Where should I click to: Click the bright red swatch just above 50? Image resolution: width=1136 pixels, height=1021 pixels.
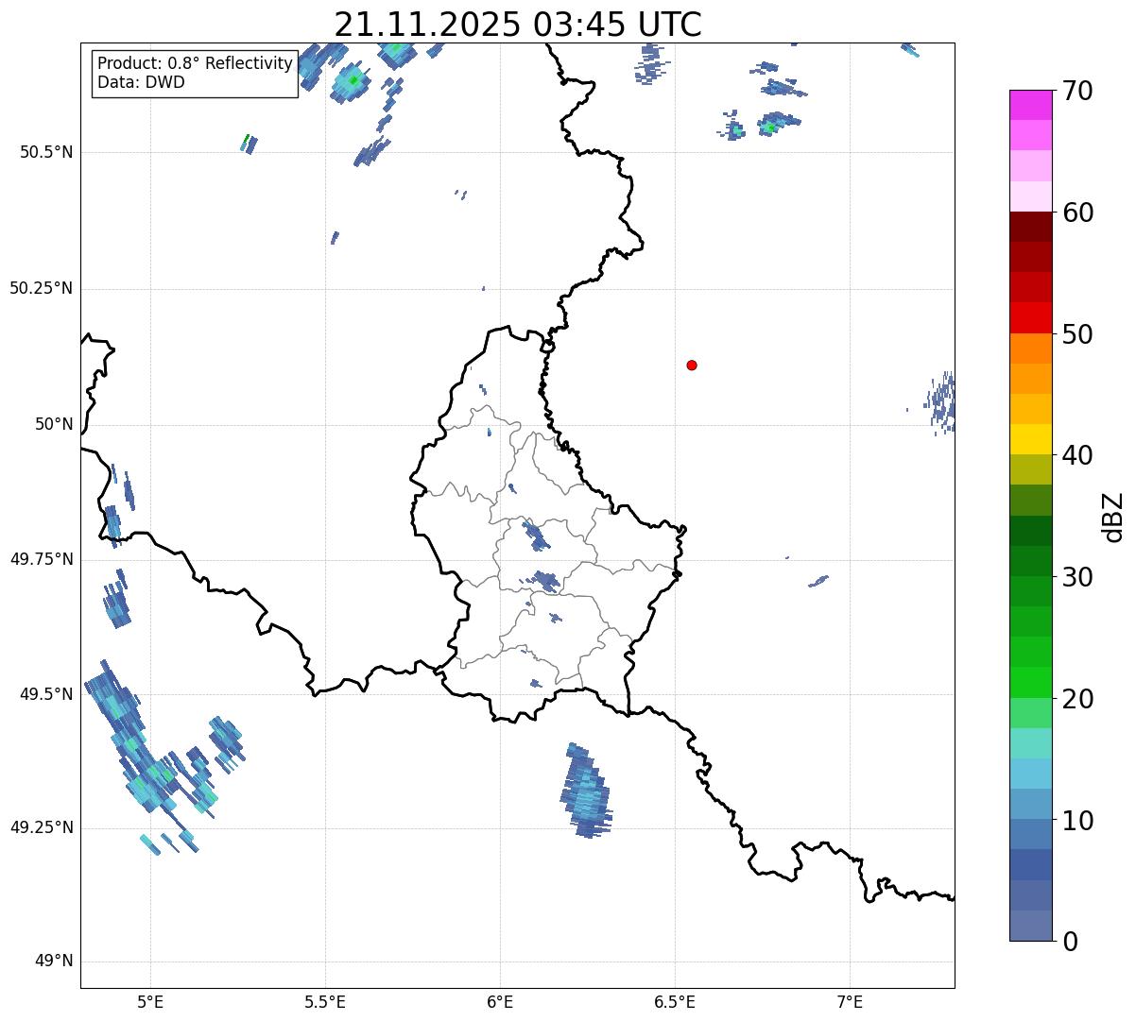pyautogui.click(x=1030, y=317)
